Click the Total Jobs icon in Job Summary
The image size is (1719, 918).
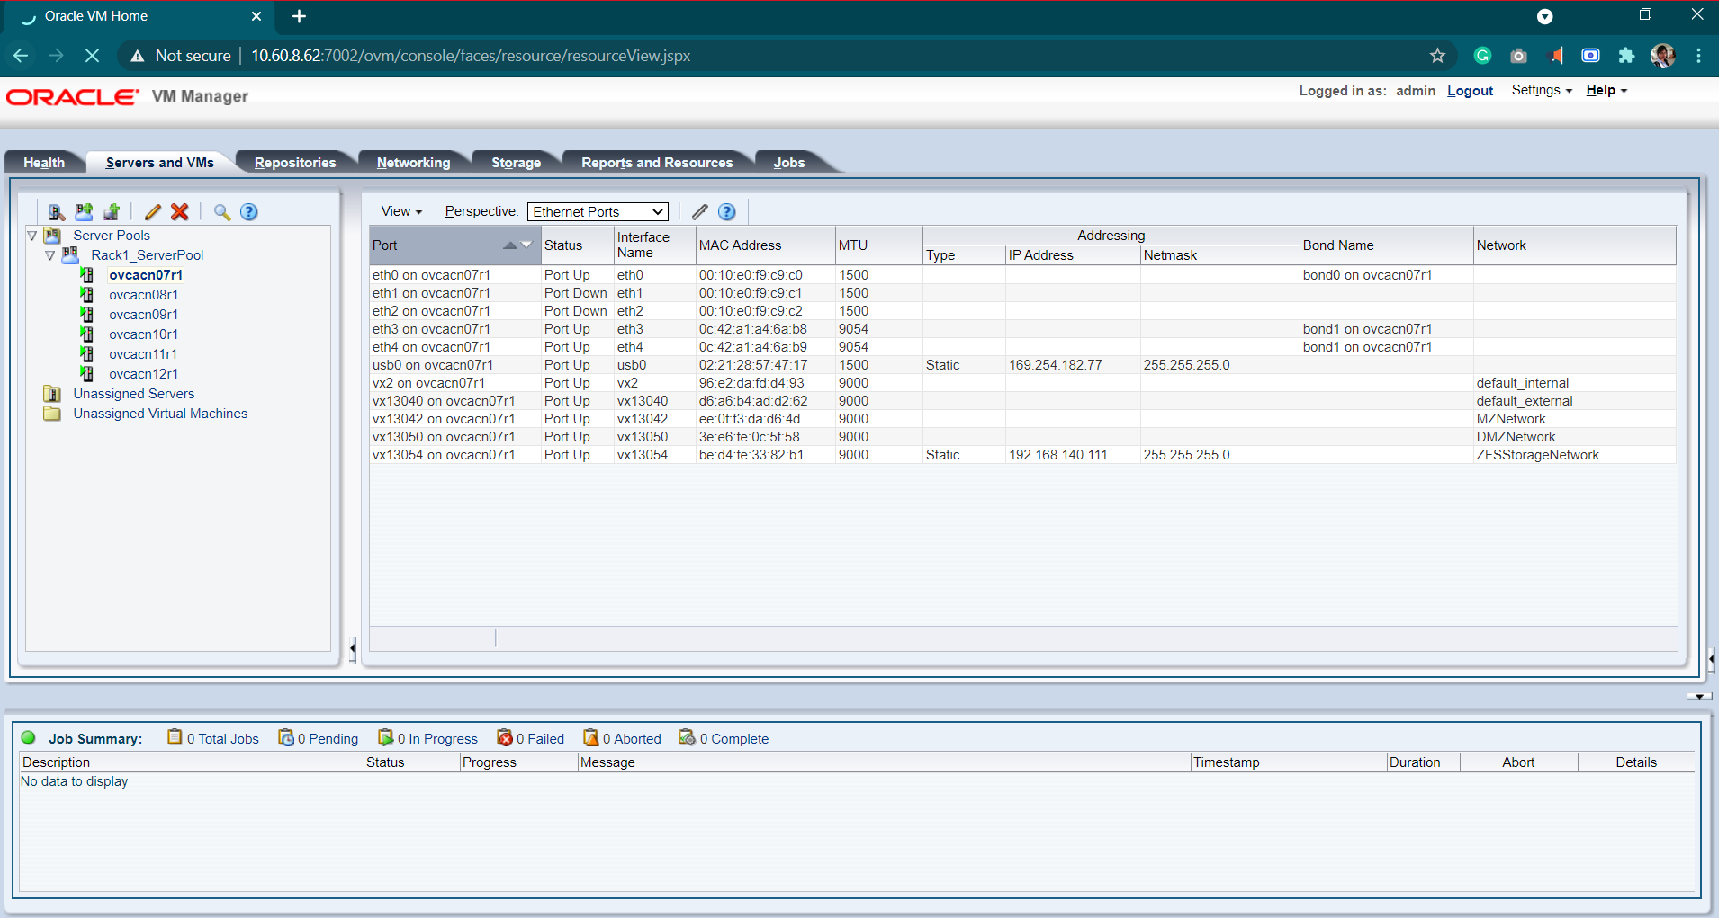tap(175, 737)
